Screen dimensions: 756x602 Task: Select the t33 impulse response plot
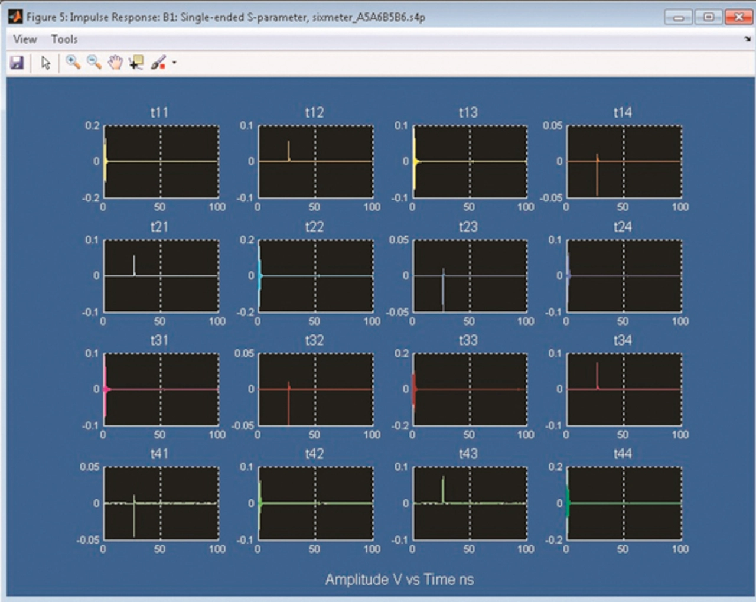(470, 389)
